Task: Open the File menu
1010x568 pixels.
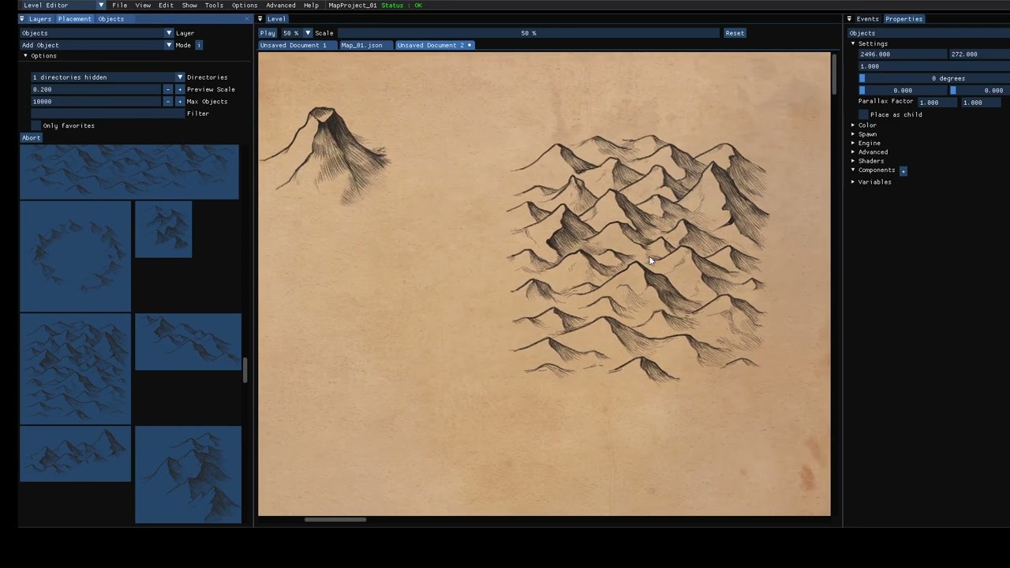Action: (x=119, y=6)
